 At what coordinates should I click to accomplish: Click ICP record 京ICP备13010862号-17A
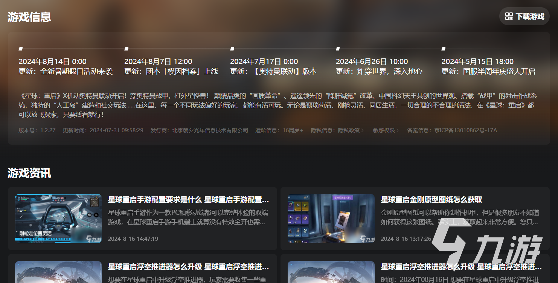click(x=465, y=130)
